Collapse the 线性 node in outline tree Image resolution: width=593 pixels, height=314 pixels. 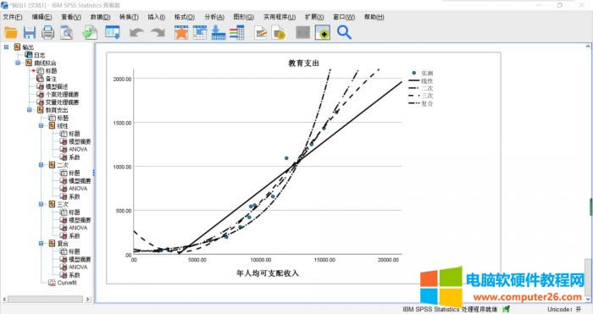click(42, 125)
